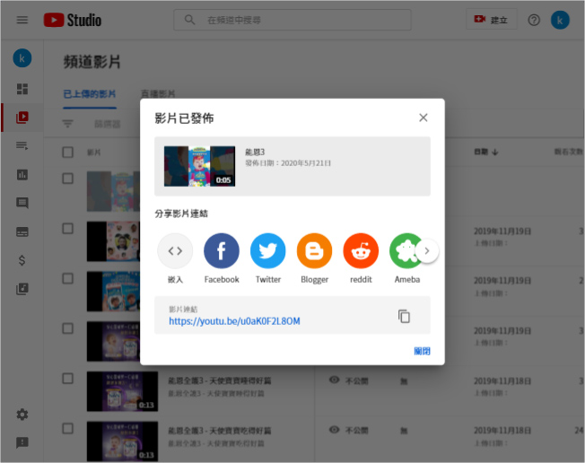Close the 影片已發佈 dialog with the X

coord(423,118)
